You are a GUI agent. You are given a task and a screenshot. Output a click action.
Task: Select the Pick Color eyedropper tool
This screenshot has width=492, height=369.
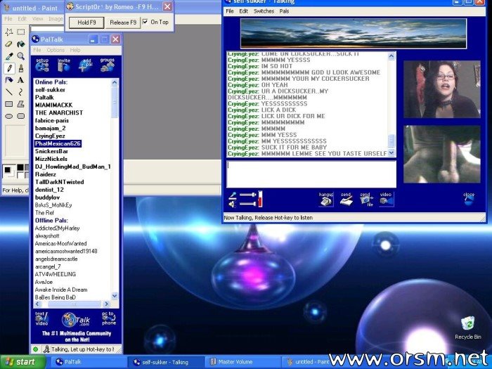click(9, 56)
